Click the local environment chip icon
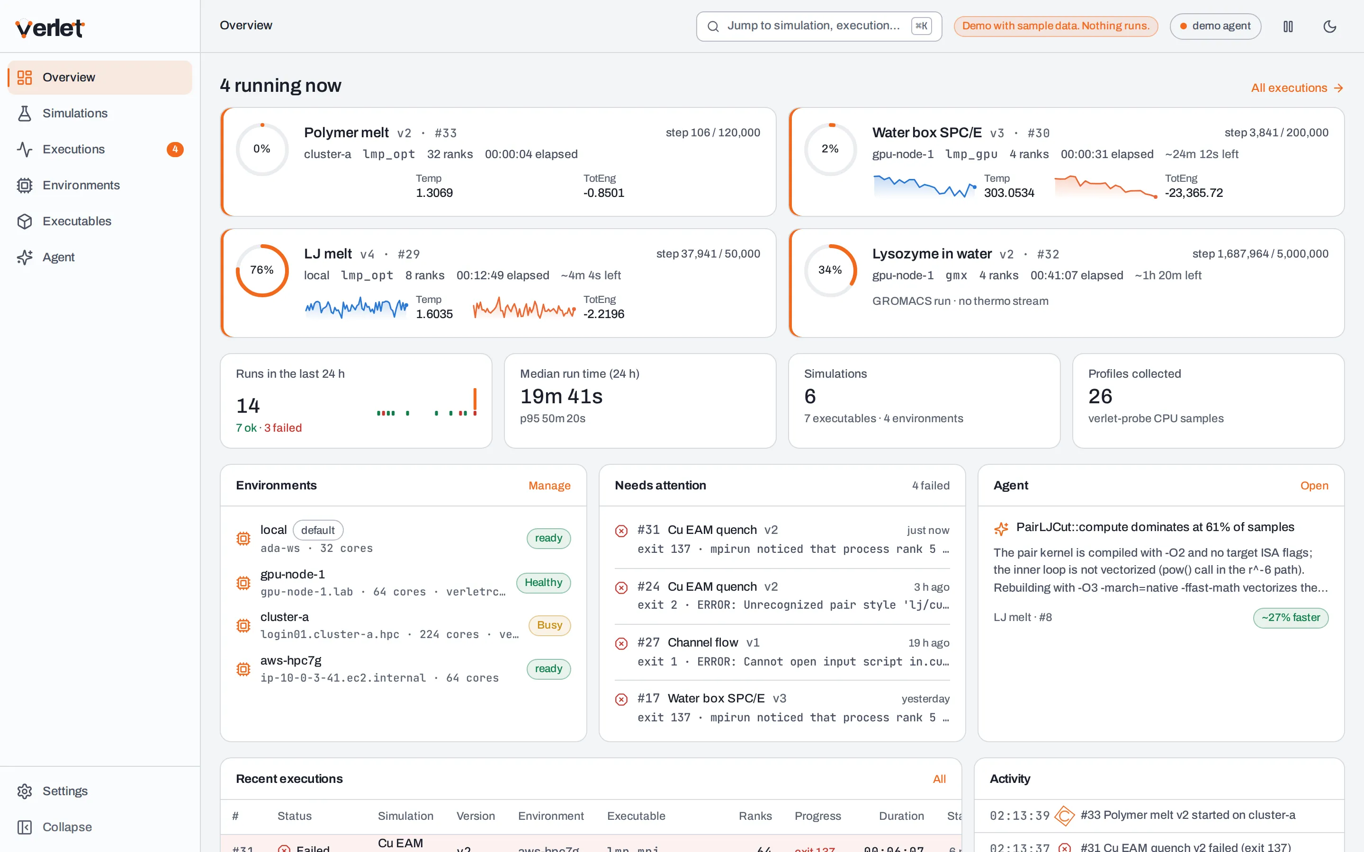This screenshot has width=1364, height=852. (243, 539)
